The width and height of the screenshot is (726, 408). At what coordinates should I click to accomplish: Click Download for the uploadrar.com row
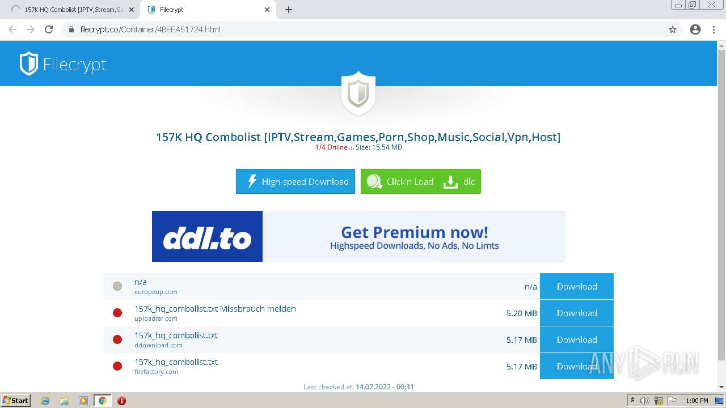(x=577, y=313)
